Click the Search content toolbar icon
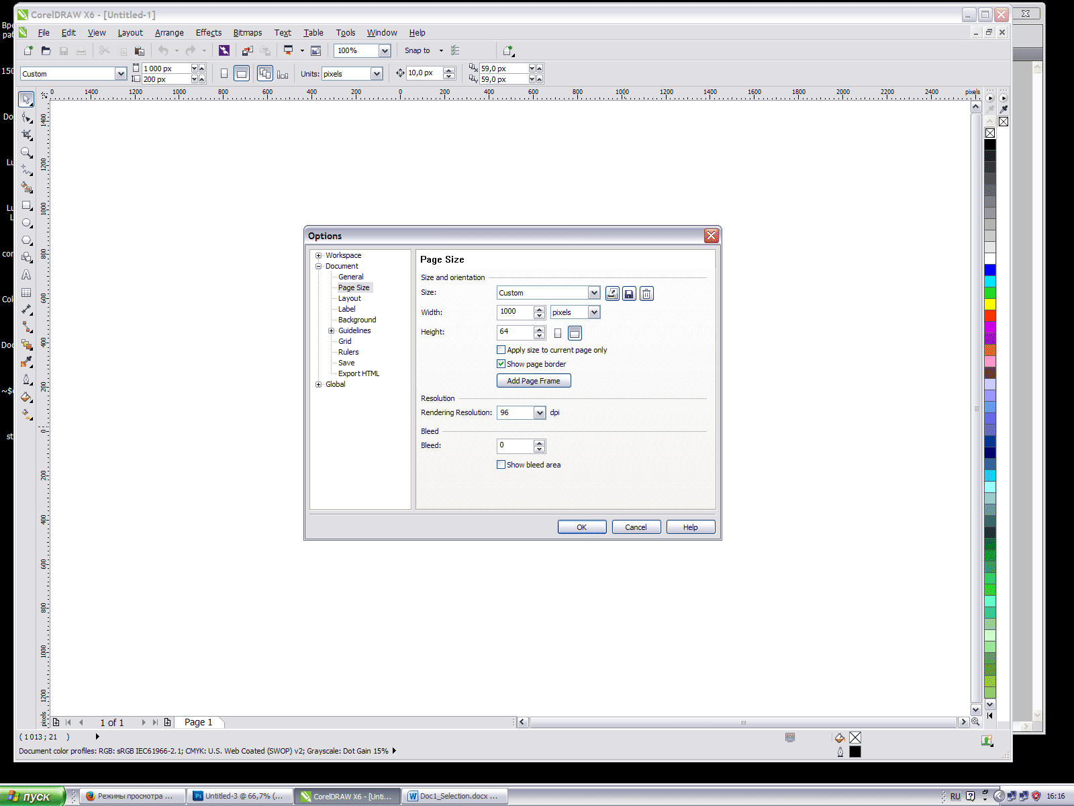1074x806 pixels. click(224, 50)
